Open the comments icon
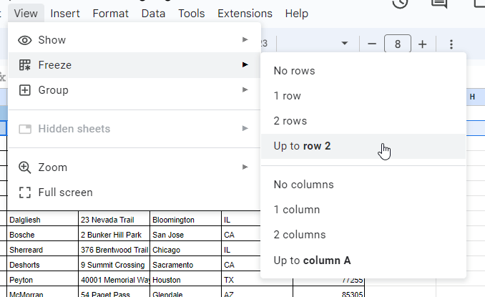 coord(439,3)
